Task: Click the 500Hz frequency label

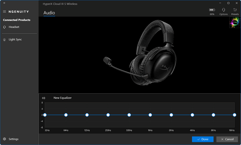Action: (129, 130)
